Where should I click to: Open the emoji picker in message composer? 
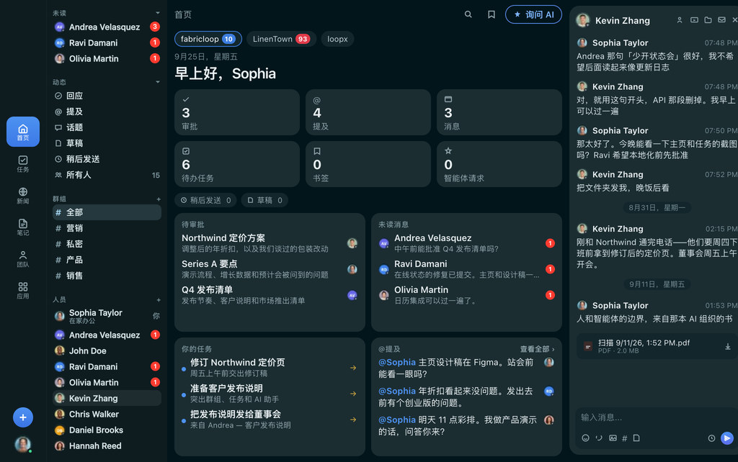[585, 438]
